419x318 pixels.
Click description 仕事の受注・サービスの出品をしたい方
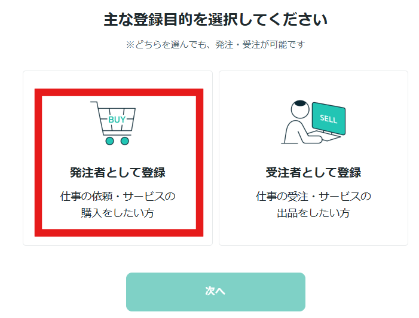pos(313,204)
